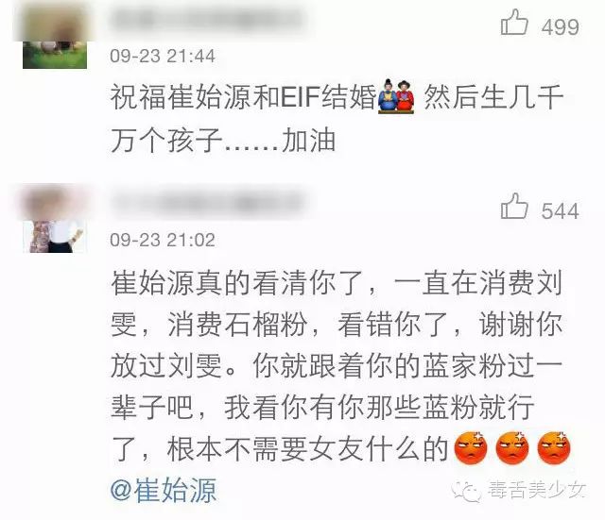Select the 09-23 21:44 timestamp
This screenshot has height=520, width=605.
(x=163, y=57)
